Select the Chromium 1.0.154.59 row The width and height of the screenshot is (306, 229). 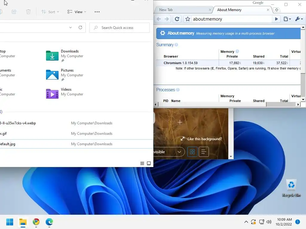tap(228, 63)
